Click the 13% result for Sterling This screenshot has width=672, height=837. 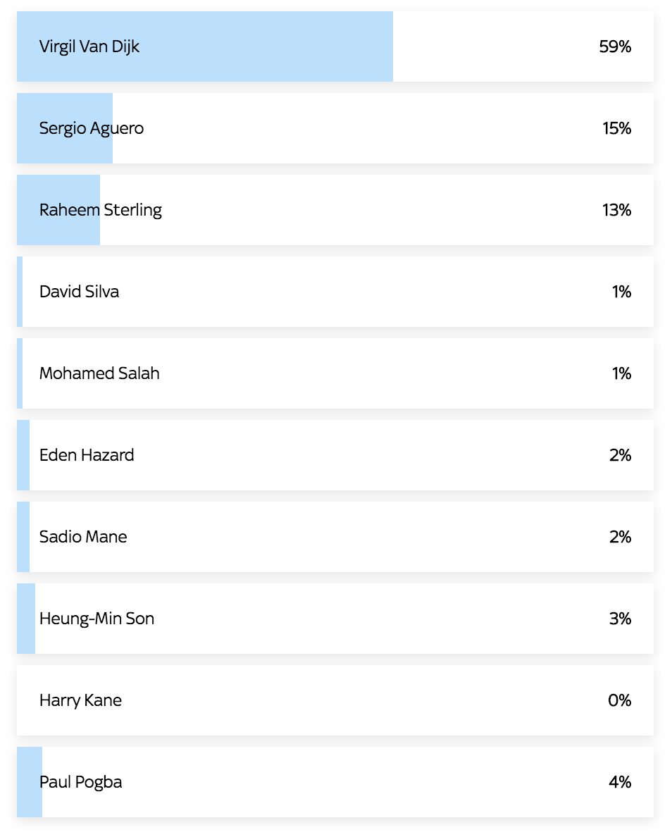coord(616,210)
